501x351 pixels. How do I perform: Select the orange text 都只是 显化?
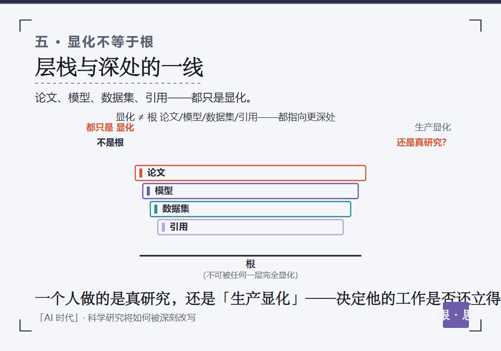click(x=110, y=127)
